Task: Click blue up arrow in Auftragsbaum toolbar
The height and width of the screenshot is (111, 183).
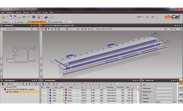Action: (26, 84)
